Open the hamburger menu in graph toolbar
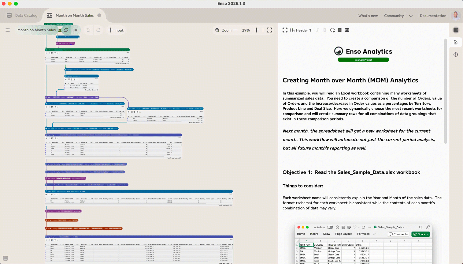Image resolution: width=463 pixels, height=264 pixels. pyautogui.click(x=8, y=30)
